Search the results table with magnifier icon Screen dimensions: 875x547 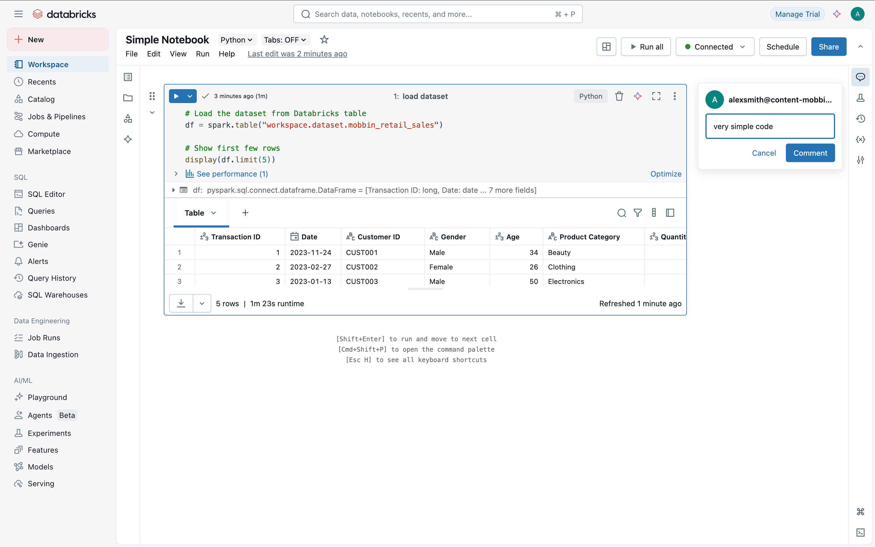pyautogui.click(x=621, y=213)
